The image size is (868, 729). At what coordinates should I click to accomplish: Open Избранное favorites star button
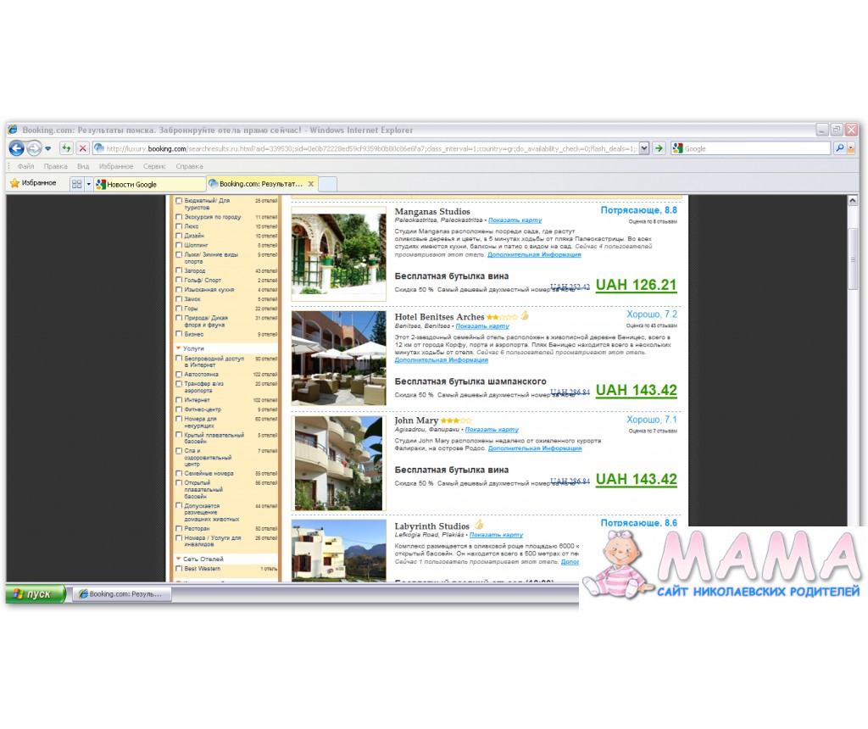click(x=32, y=183)
